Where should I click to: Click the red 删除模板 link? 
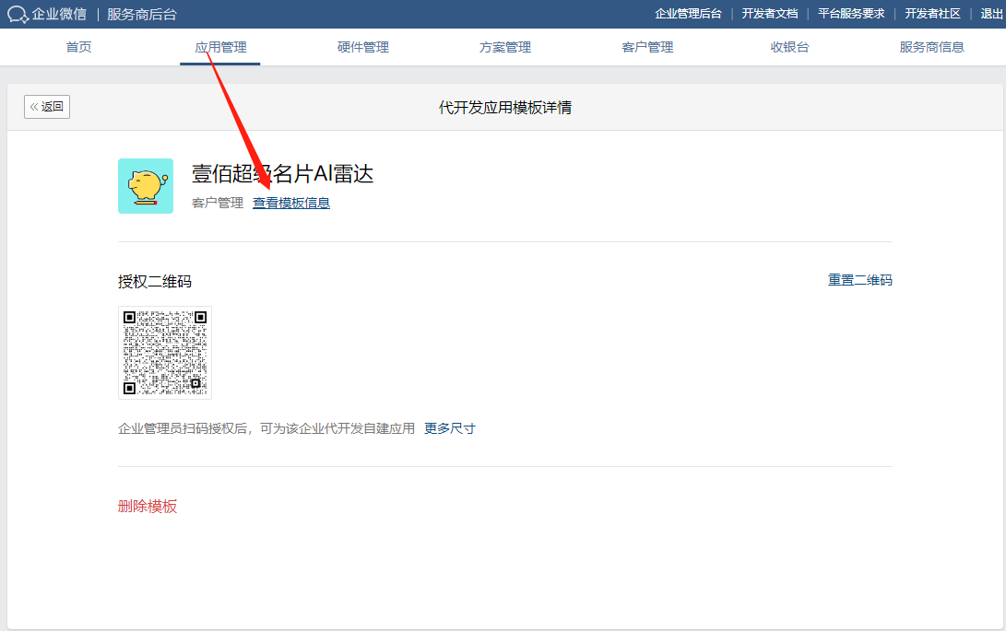click(x=148, y=507)
